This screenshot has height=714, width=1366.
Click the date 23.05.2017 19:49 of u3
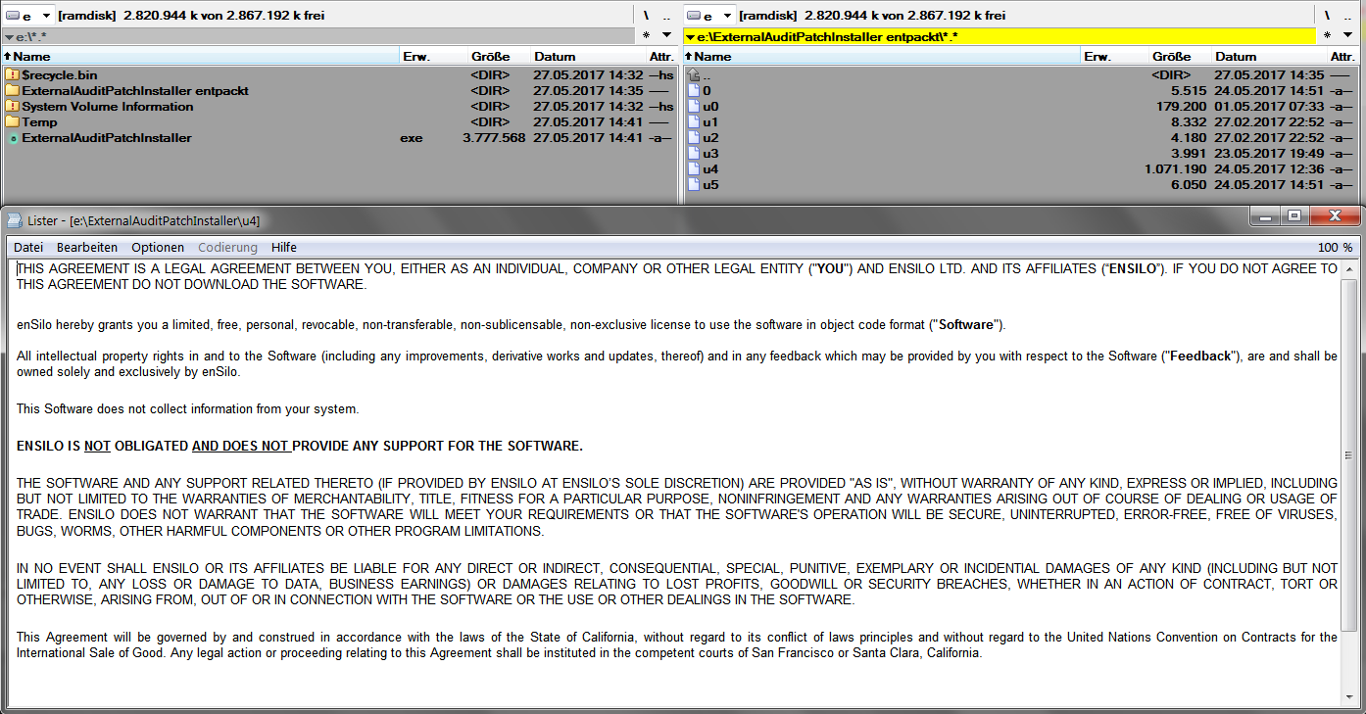[1269, 154]
